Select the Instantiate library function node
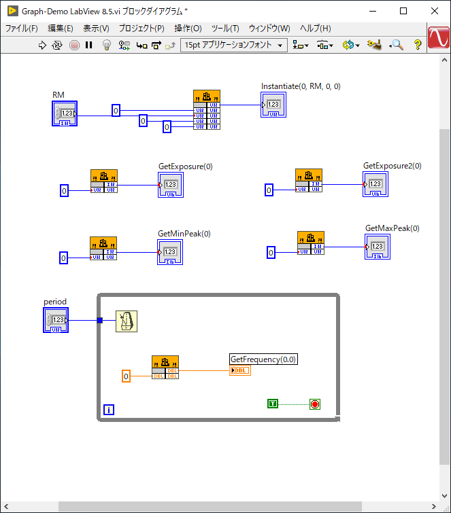Viewport: 451px width, 513px height. [x=207, y=109]
